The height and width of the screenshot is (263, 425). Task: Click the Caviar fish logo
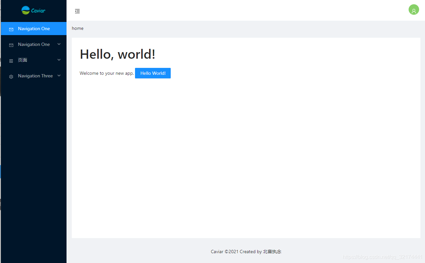click(25, 10)
